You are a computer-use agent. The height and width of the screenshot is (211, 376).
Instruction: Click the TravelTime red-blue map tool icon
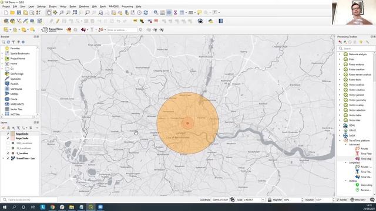(83, 30)
